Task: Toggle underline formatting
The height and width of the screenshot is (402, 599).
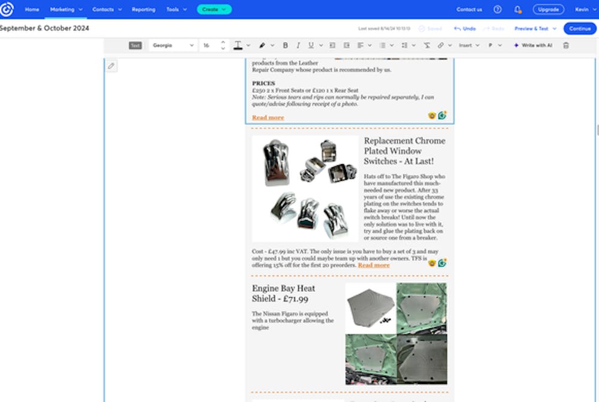Action: [x=311, y=46]
